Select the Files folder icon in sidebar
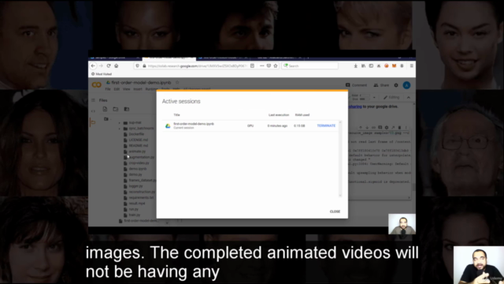504x284 pixels. click(93, 122)
